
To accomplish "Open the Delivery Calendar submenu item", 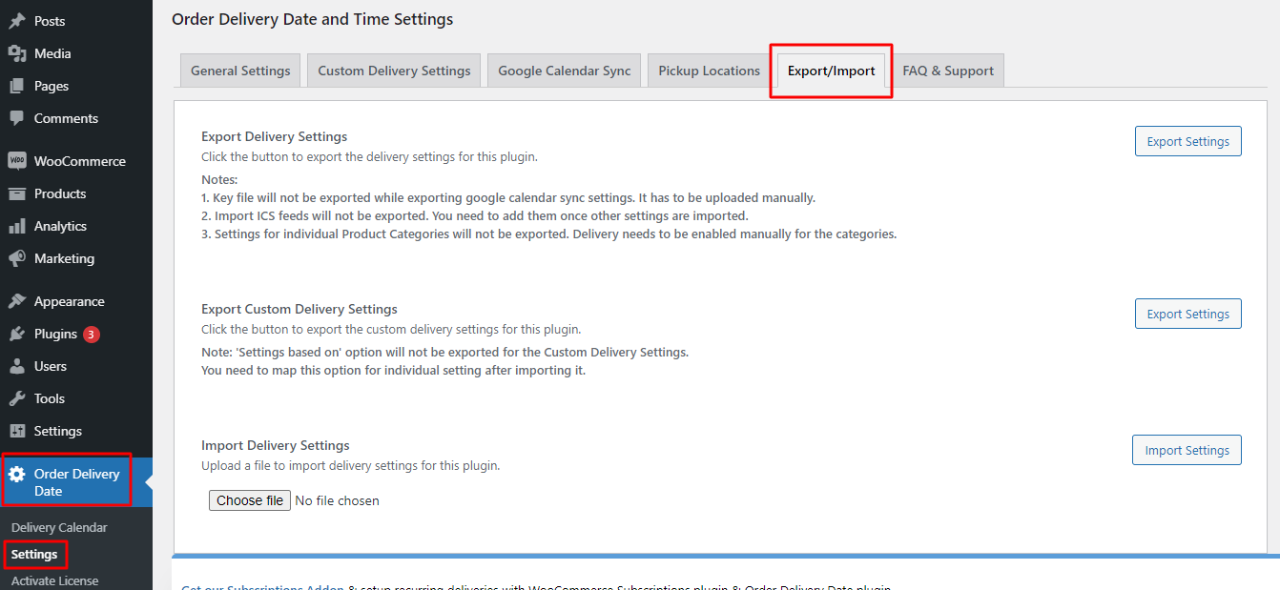I will tap(56, 526).
